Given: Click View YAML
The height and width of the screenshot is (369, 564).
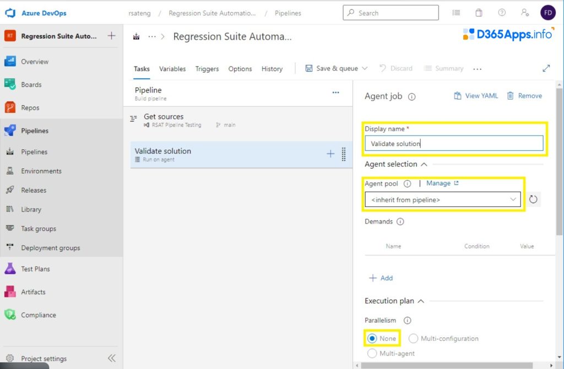Looking at the screenshot, I should click(476, 96).
